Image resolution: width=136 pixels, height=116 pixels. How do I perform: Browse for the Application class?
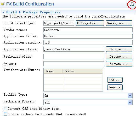pos(119,49)
